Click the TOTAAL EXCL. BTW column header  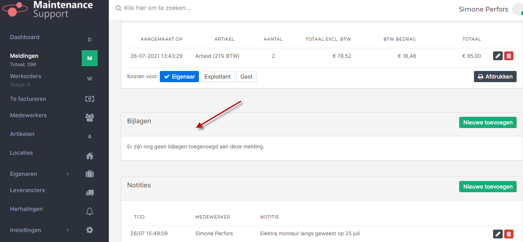point(328,39)
